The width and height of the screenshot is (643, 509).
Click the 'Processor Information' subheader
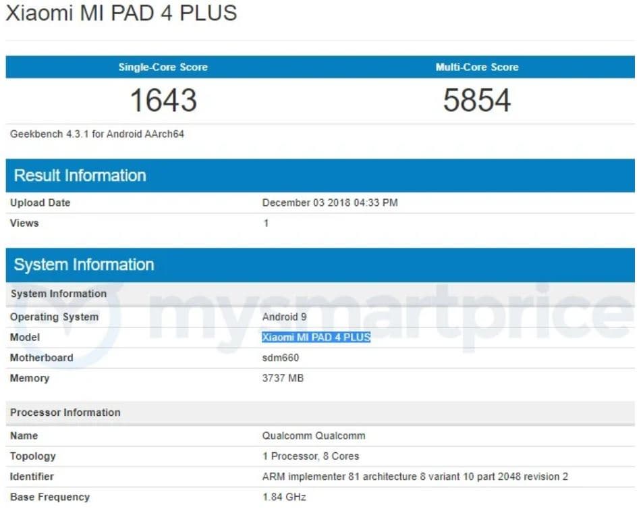[320, 412]
